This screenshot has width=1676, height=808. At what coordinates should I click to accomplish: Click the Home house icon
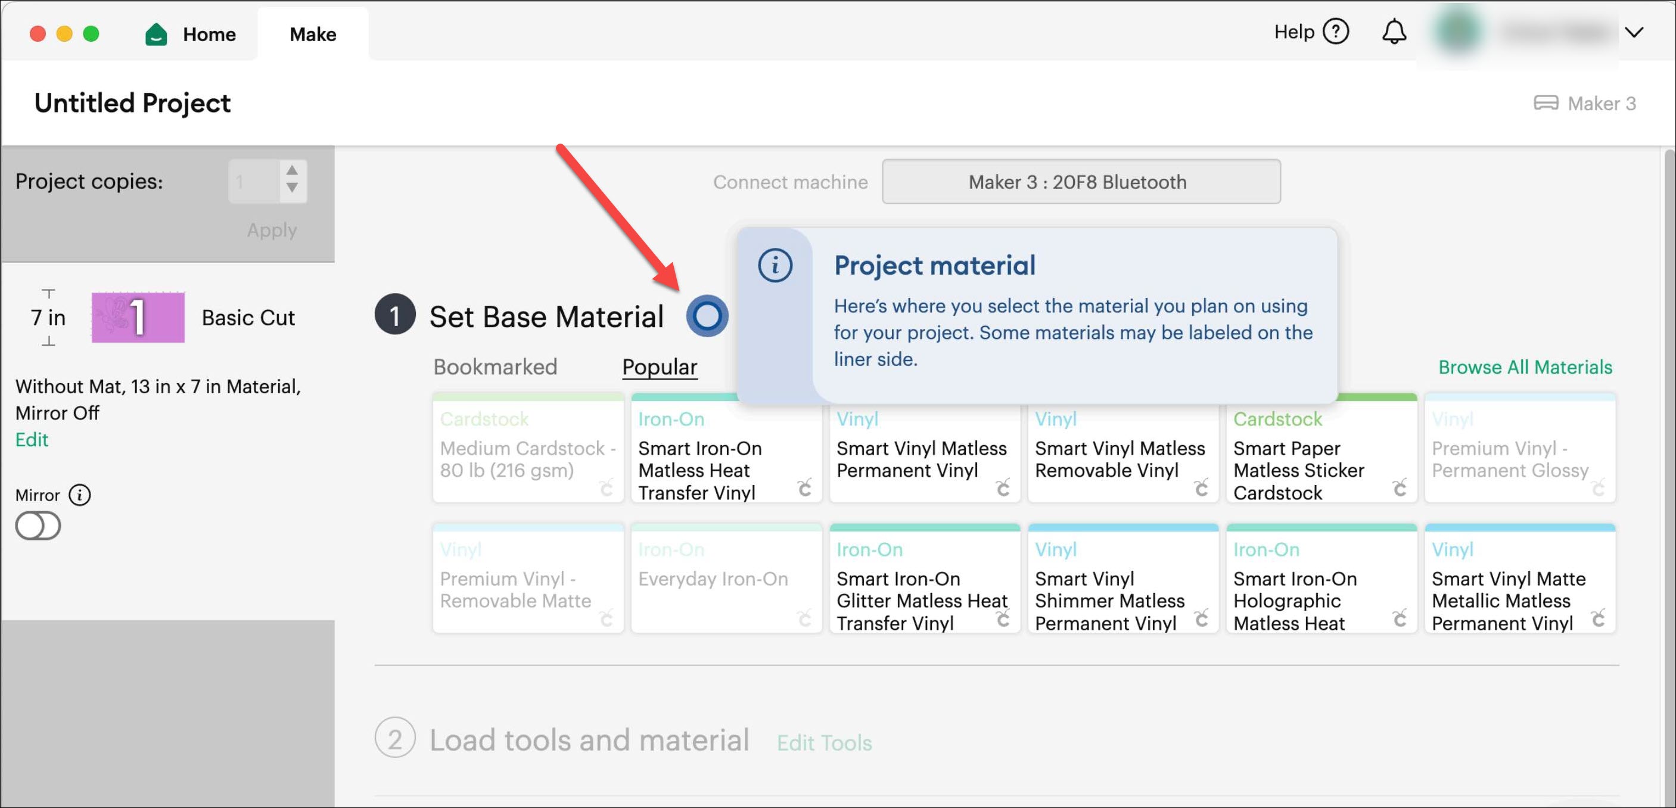[156, 34]
